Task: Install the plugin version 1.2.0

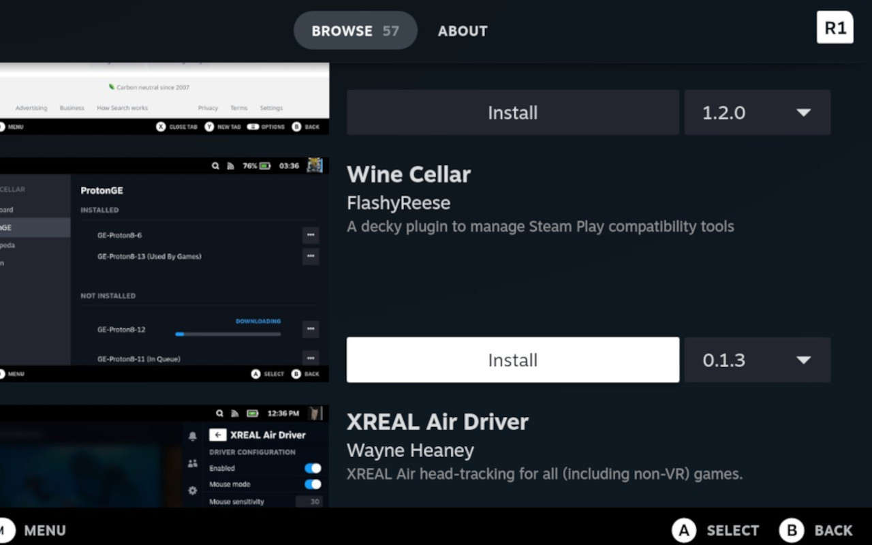Action: (x=513, y=112)
